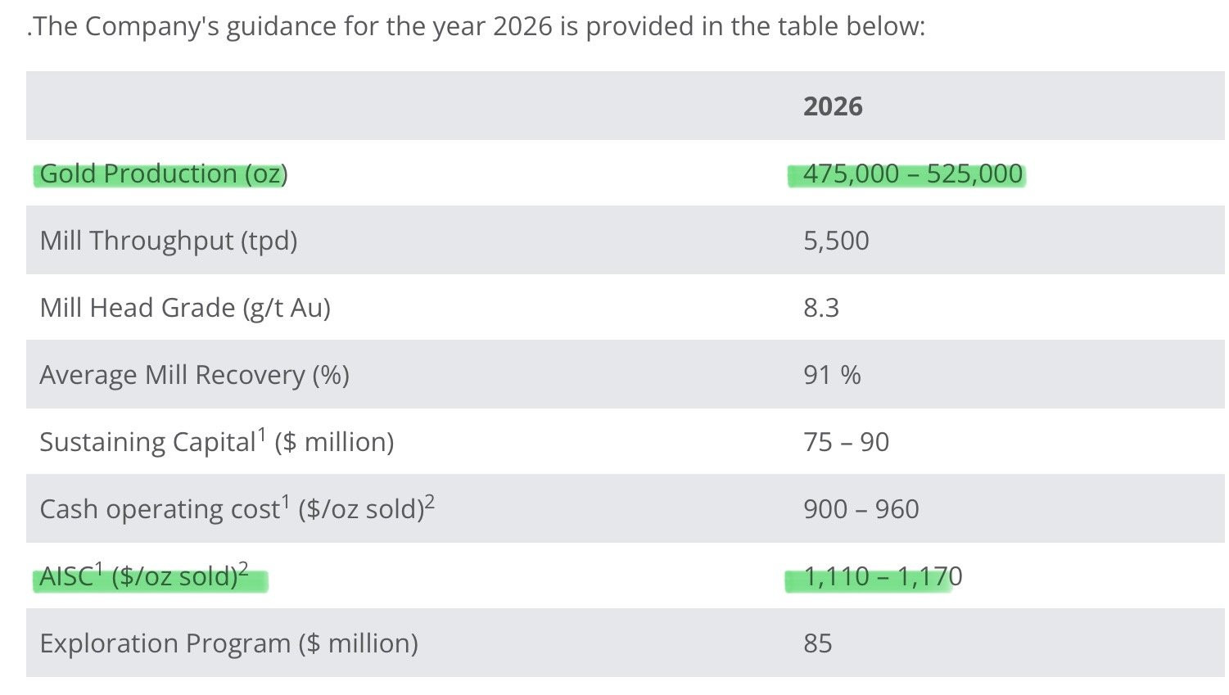Select the Average Mill Recovery (%) label
This screenshot has width=1229, height=695.
[194, 375]
